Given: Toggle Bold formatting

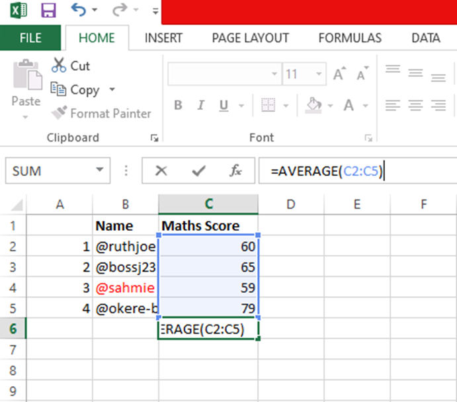Looking at the screenshot, I should coord(178,105).
